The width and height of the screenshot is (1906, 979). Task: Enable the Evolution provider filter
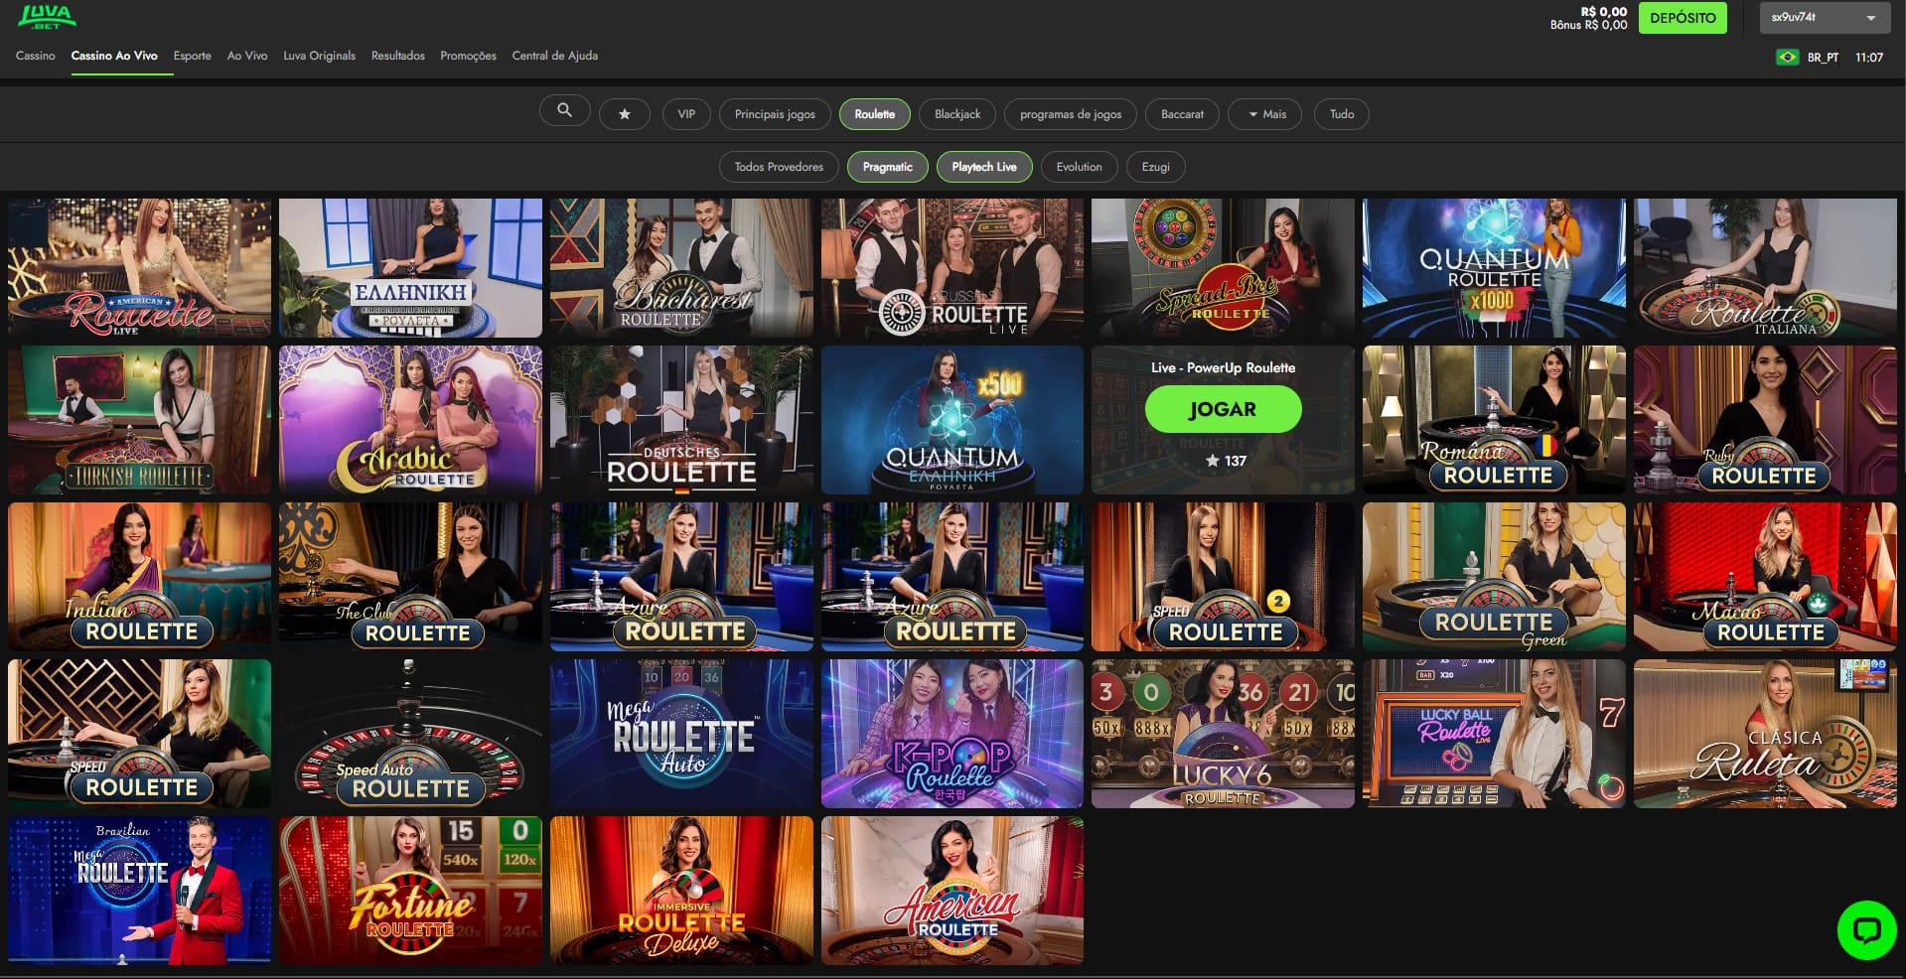[x=1079, y=167]
